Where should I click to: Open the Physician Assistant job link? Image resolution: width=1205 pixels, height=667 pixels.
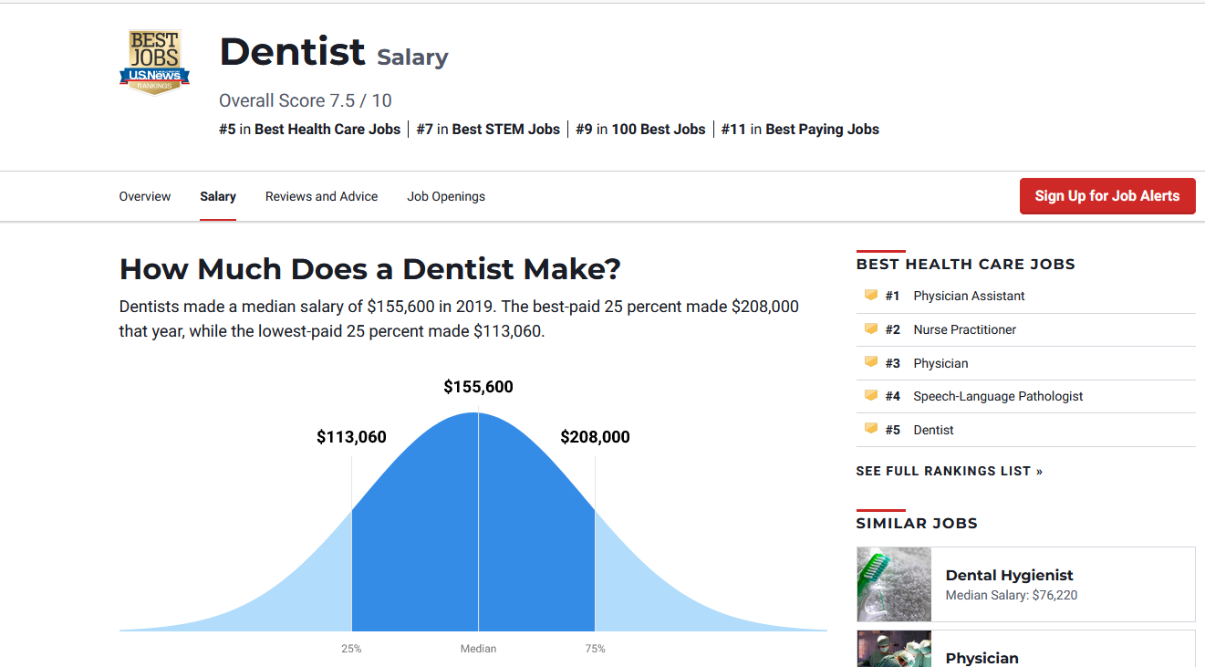point(969,296)
